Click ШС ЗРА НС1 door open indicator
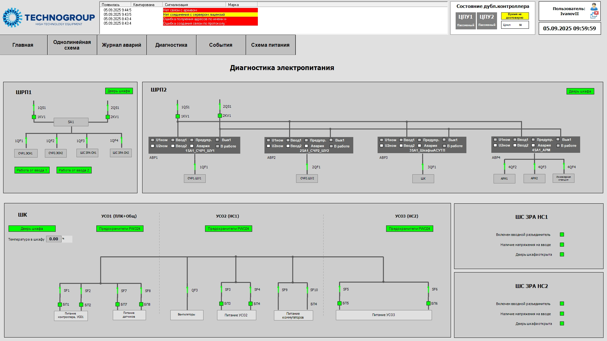 tap(562, 254)
